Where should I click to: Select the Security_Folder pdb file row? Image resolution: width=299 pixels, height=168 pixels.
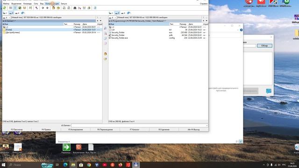point(158,35)
